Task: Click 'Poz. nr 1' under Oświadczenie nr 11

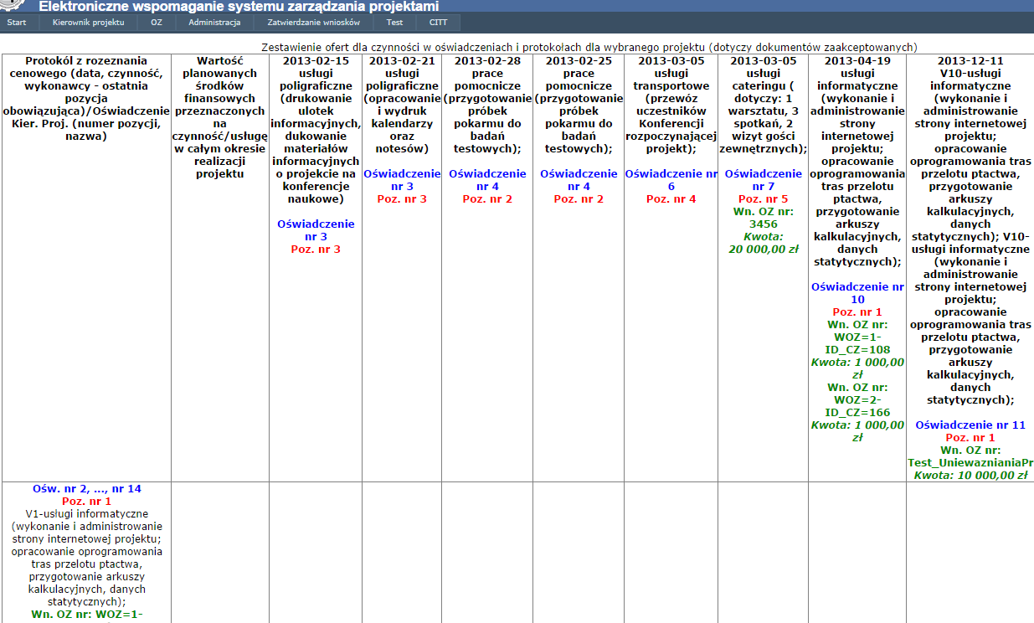Action: click(x=970, y=438)
